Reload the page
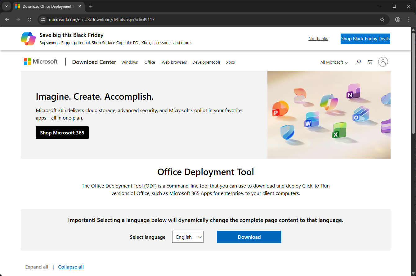This screenshot has height=276, width=416. pyautogui.click(x=29, y=19)
